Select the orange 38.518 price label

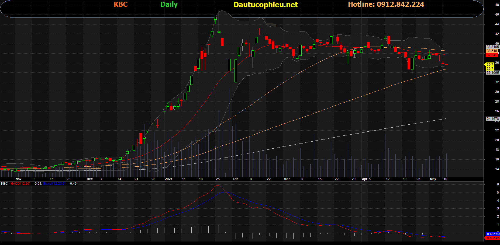pos(492,51)
